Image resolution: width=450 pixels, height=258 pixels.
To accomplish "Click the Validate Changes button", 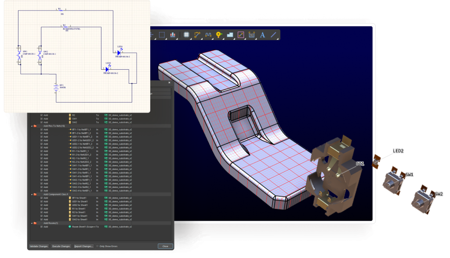I will point(39,246).
